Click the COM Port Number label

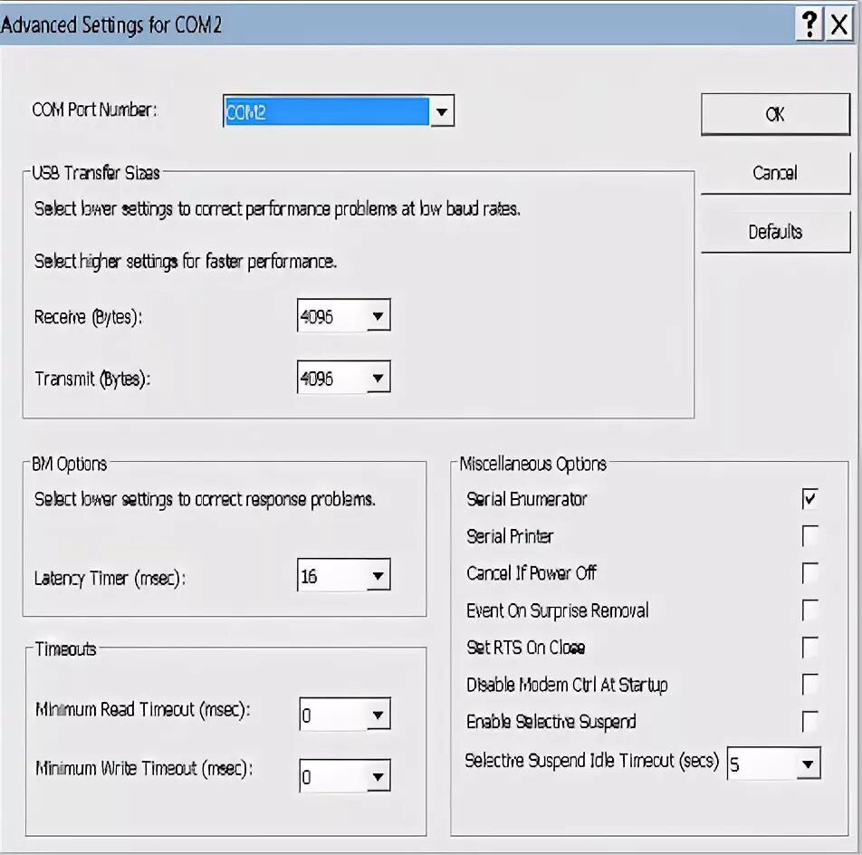tap(94, 110)
